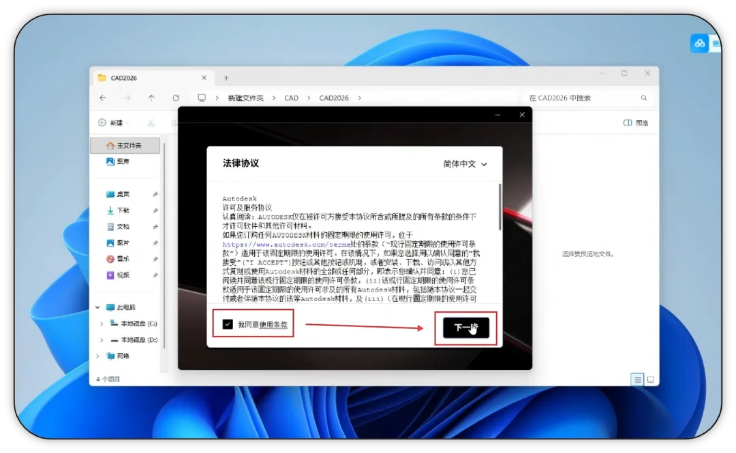
Task: Select 本地磁盘 (C:) in sidebar
Action: [x=134, y=324]
